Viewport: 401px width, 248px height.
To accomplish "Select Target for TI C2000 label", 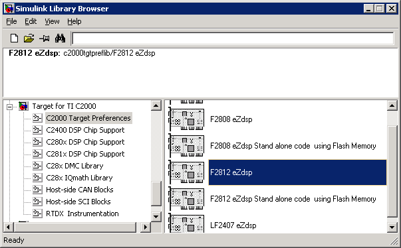I will point(65,106).
